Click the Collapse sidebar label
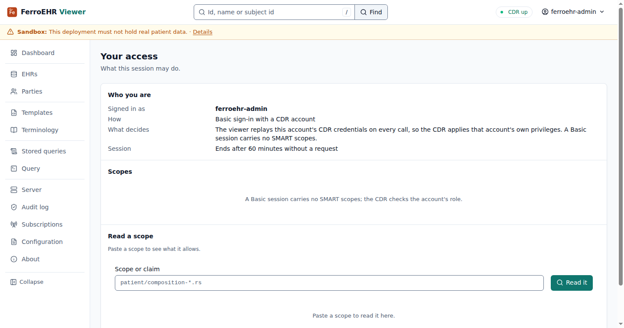 31,282
